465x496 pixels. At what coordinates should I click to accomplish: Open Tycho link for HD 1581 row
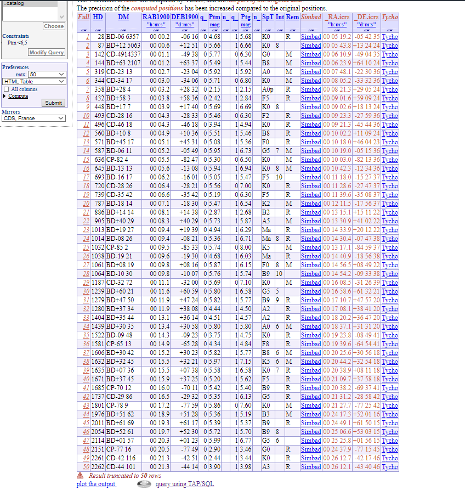390,344
